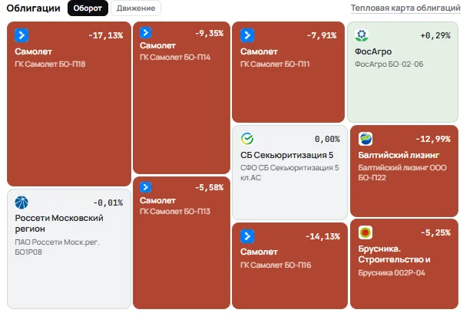This screenshot has height=313, width=463.
Task: Click the Самолет logo on БО-П13 card
Action: [x=146, y=187]
